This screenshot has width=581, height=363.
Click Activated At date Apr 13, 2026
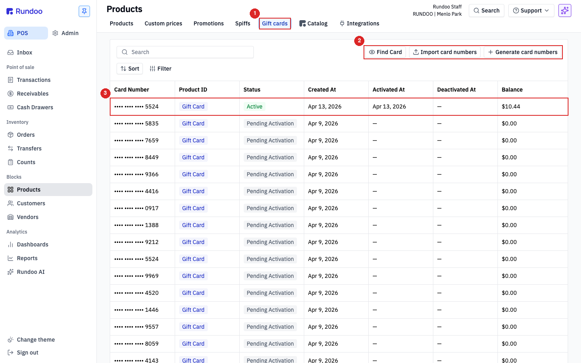point(389,106)
